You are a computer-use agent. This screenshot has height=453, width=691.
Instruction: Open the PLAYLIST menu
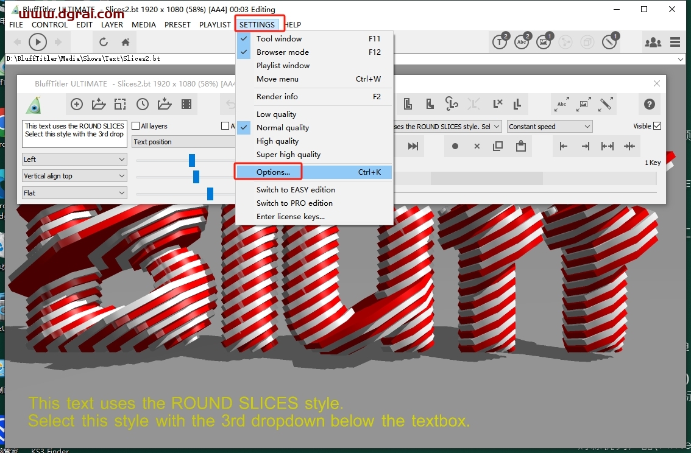click(214, 24)
